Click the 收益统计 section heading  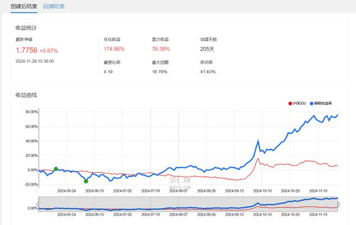26,27
